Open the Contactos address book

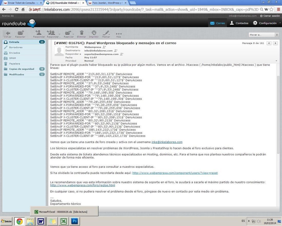239,23
